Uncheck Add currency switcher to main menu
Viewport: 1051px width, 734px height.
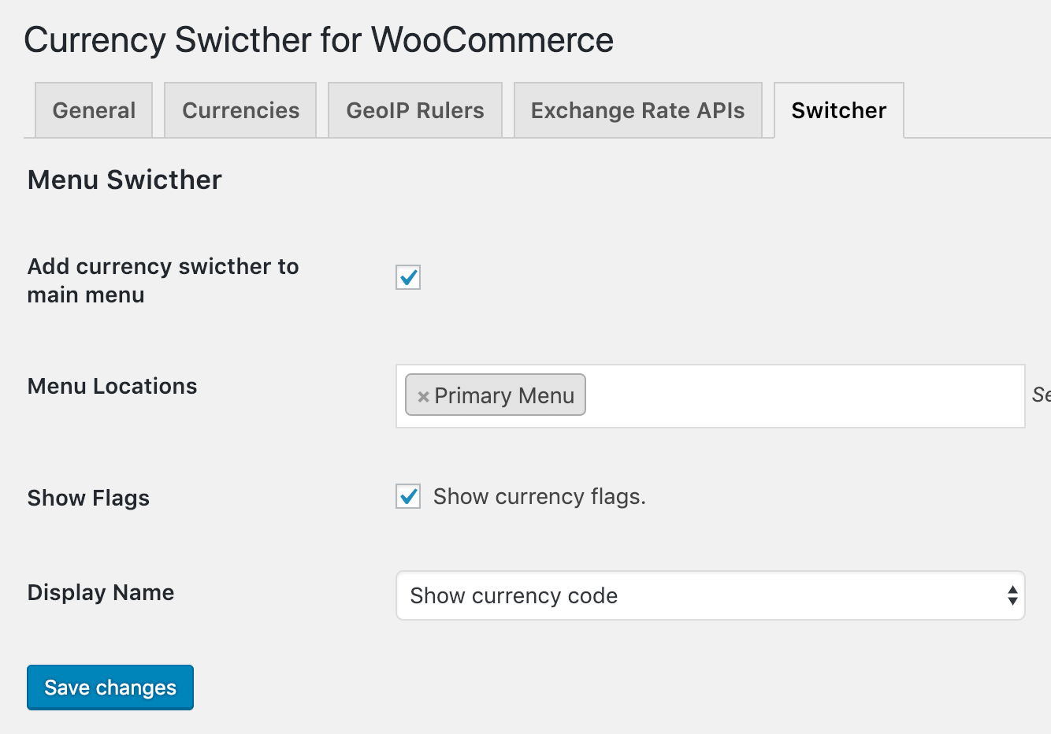408,277
